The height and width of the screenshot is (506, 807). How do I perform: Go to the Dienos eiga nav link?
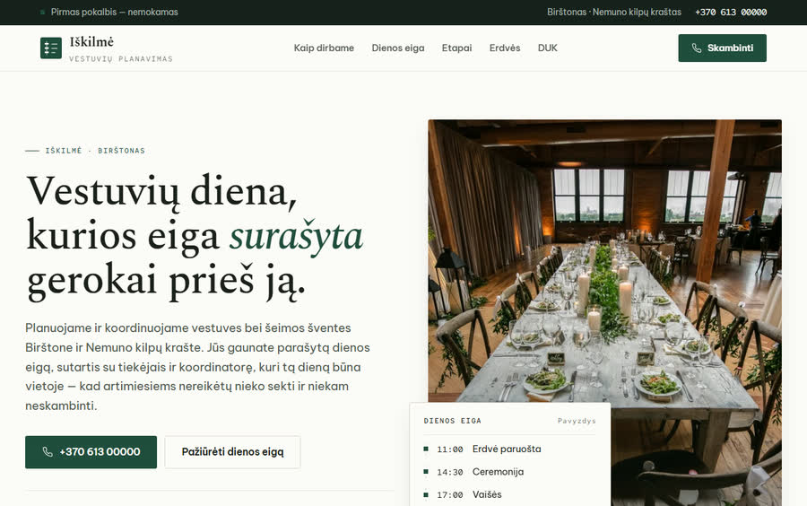(398, 48)
